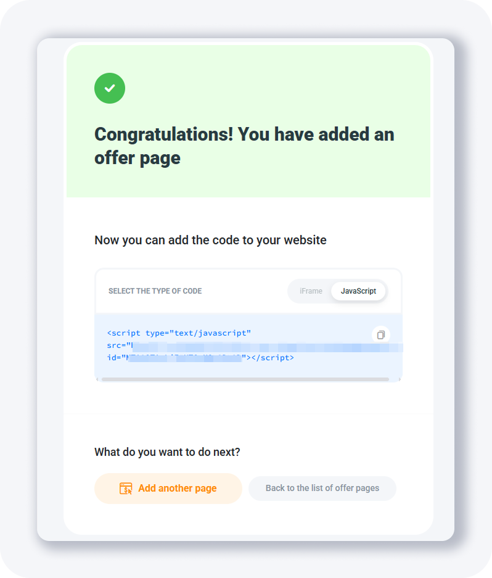Click "What do you want to do next?" text
The width and height of the screenshot is (492, 578).
(x=167, y=452)
